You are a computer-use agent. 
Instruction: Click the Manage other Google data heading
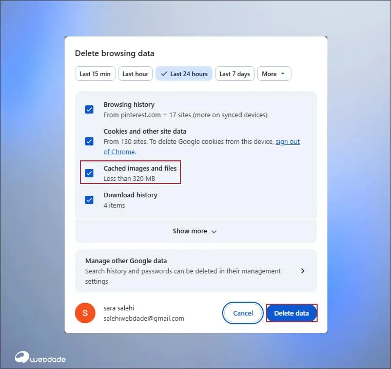(x=126, y=261)
